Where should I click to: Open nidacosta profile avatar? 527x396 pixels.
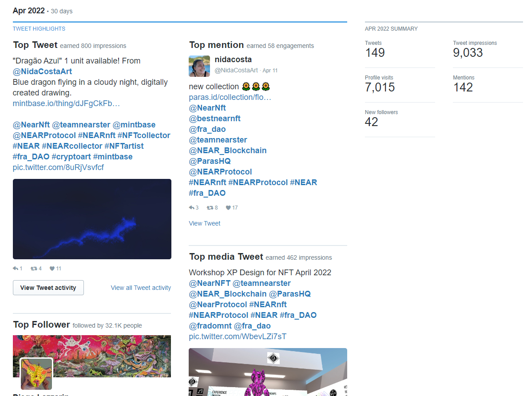199,66
